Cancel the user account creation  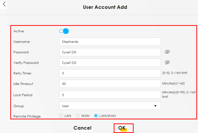(82, 128)
